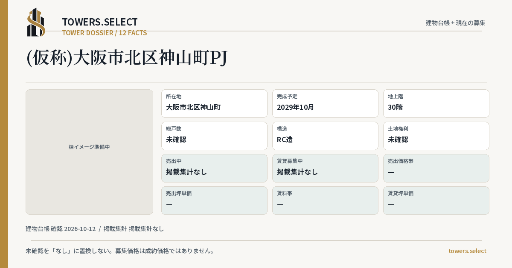
Task: Select the 総戸数 card showing 未確認
Action: [214, 136]
